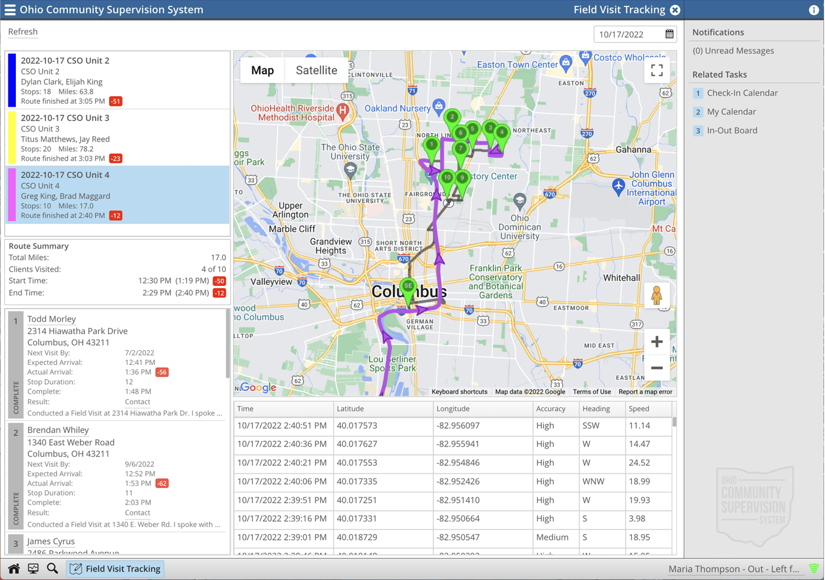Sort by the Longitude column header

tap(483, 408)
